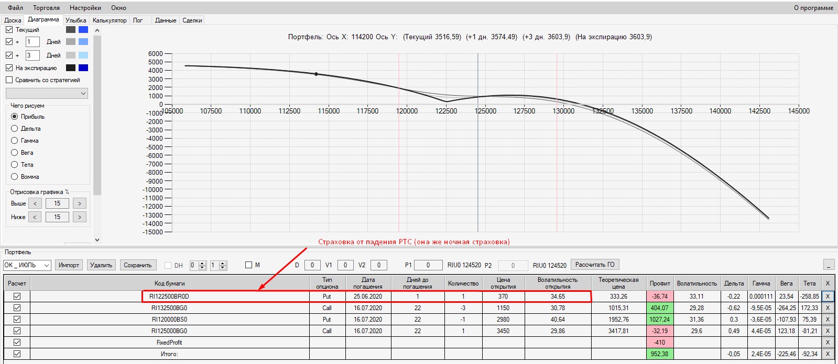
Task: Delete RI120000BS0 row with X
Action: 828,320
